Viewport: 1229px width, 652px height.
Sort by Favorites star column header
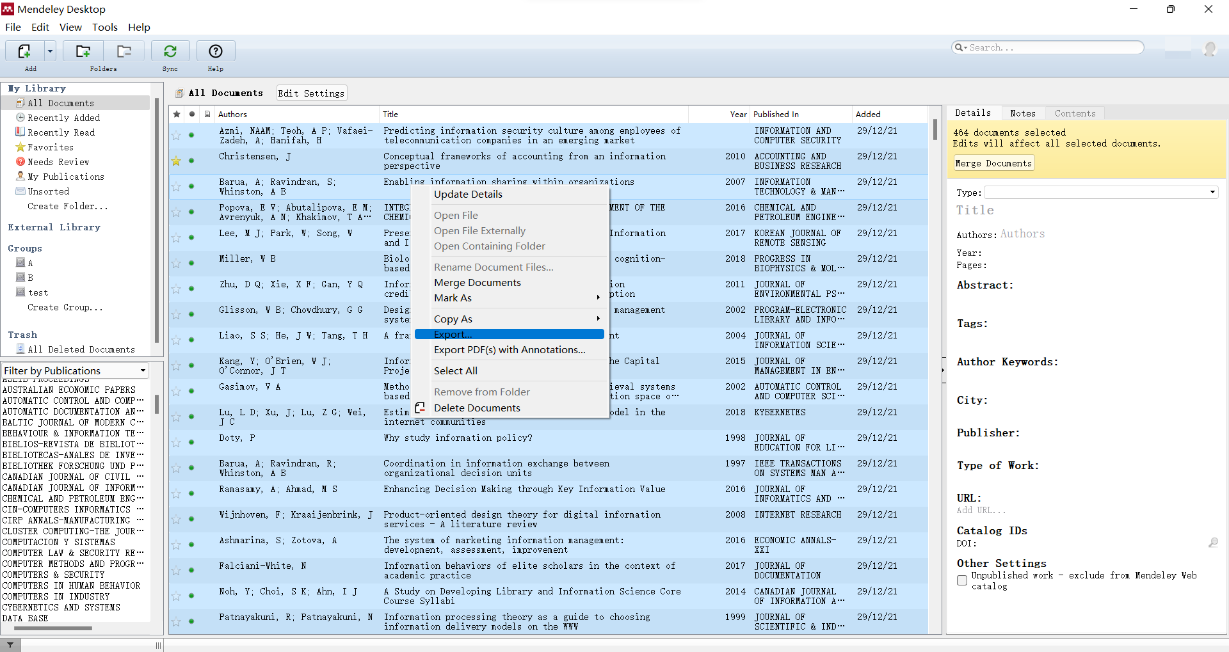coord(177,114)
